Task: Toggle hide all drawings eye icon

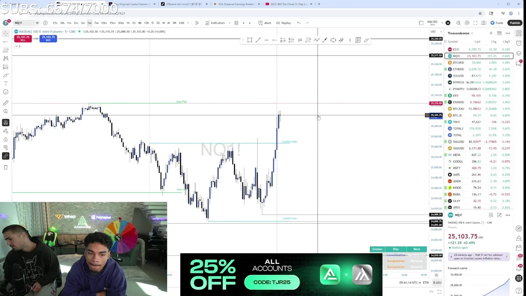Action: point(5,147)
